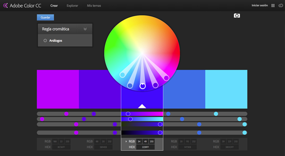Click the white triangle base color marker

tap(142, 106)
